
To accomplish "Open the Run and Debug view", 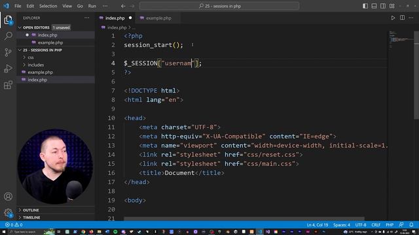I will coord(8,69).
